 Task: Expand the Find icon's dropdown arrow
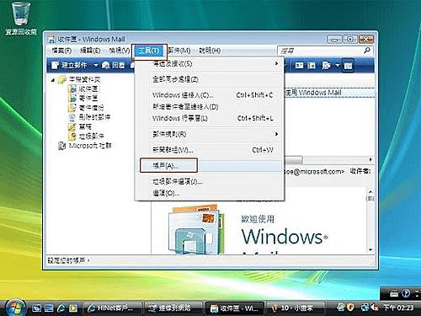click(x=338, y=66)
